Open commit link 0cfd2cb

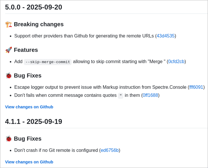click(x=176, y=62)
